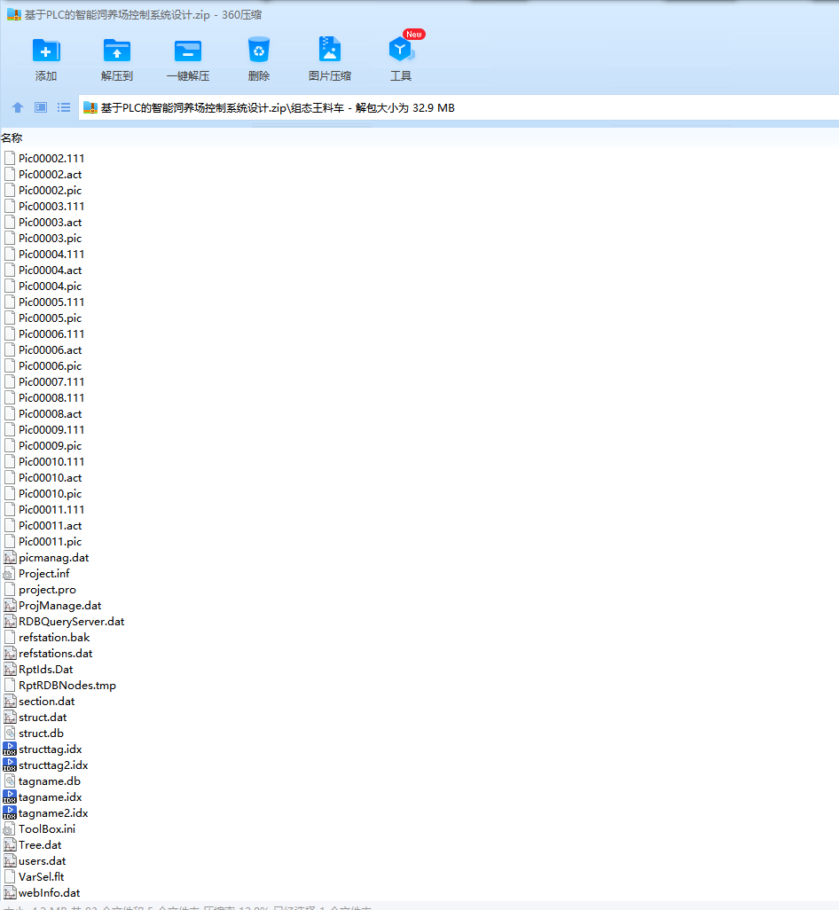839x910 pixels.
Task: Select file Pic00011.111
Action: pos(44,510)
